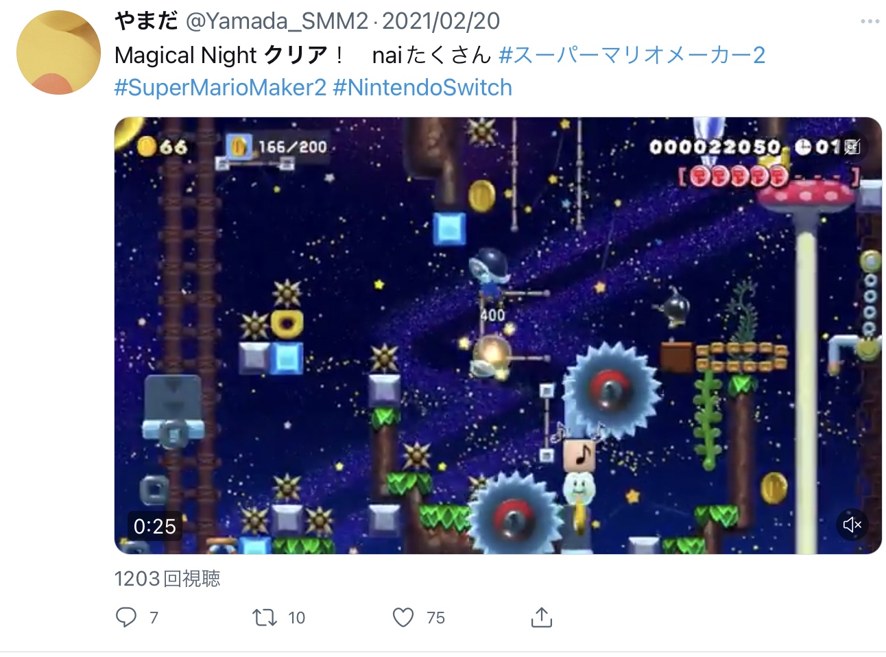886x657 pixels.
Task: Like the tweet with the heart icon
Action: 403,617
